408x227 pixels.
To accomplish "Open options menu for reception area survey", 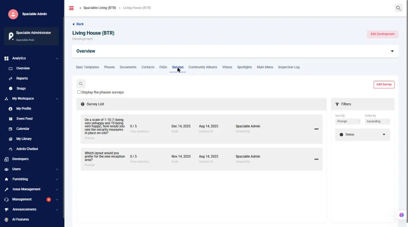I will tap(316, 159).
